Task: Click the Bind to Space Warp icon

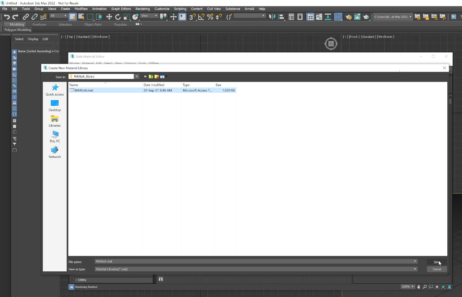Action: tap(43, 17)
